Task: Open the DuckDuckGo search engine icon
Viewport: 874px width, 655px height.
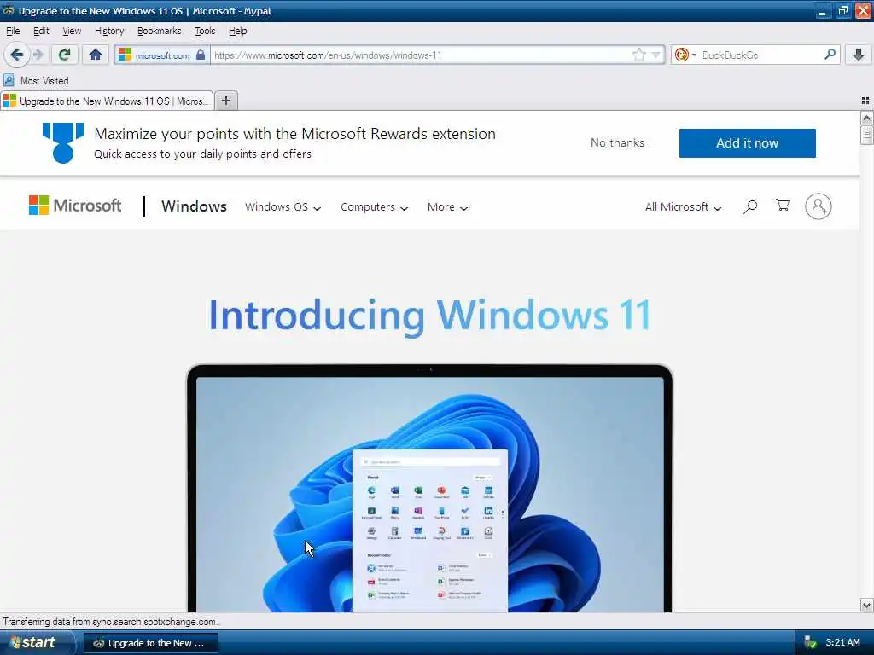Action: pyautogui.click(x=681, y=55)
